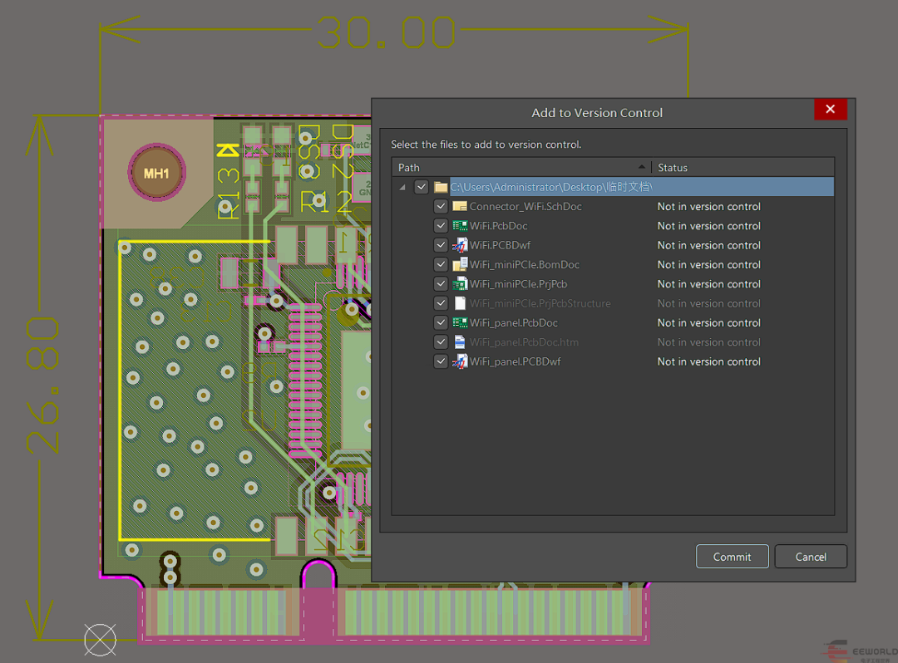Click the WiFi_panel.PcbDoc.htm file icon
The width and height of the screenshot is (898, 663).
point(460,342)
